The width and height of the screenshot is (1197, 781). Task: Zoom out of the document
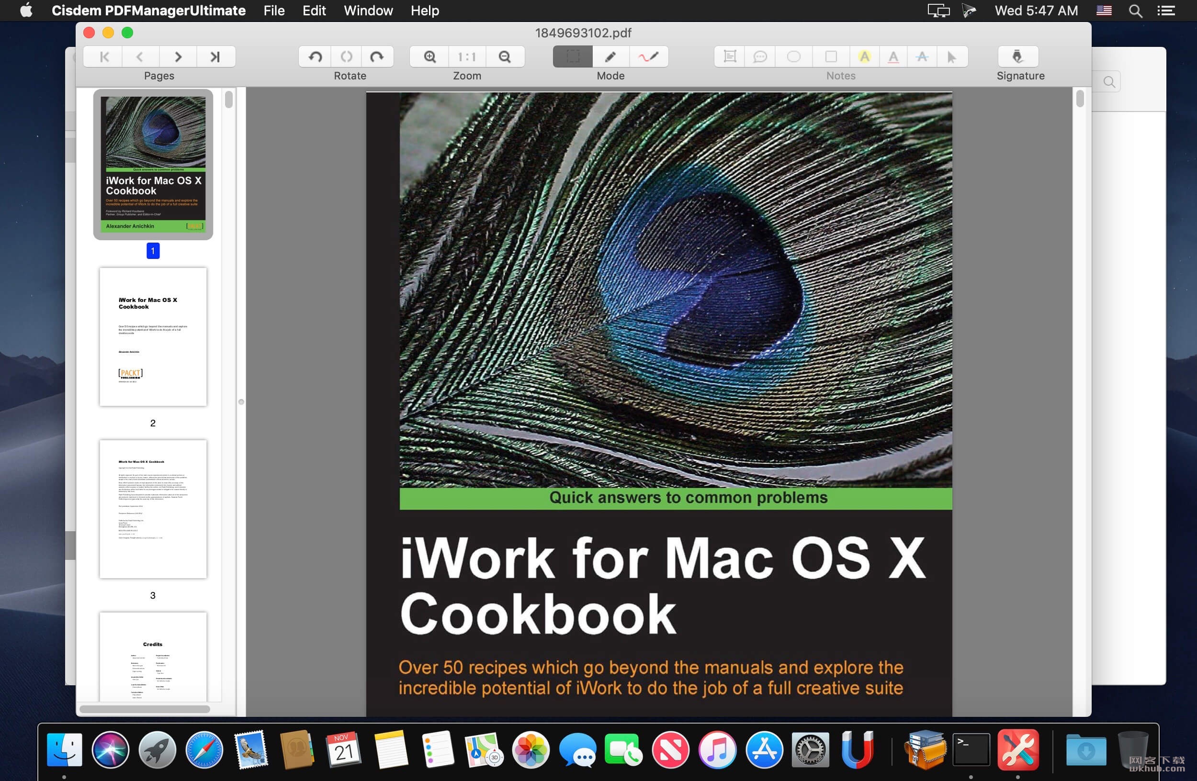pos(505,57)
